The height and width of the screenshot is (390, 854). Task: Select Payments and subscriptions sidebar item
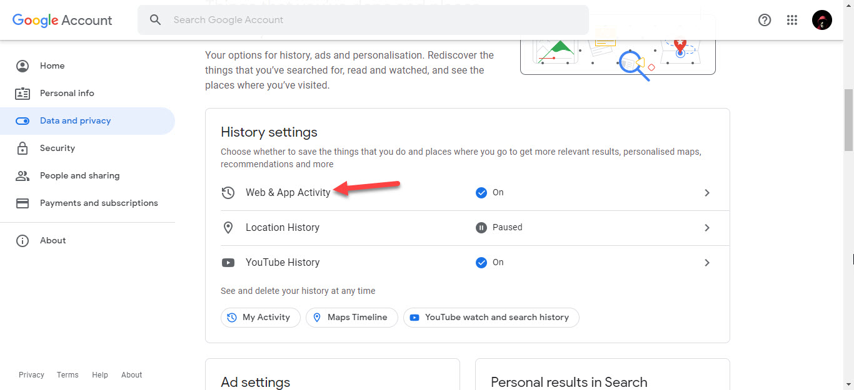99,203
